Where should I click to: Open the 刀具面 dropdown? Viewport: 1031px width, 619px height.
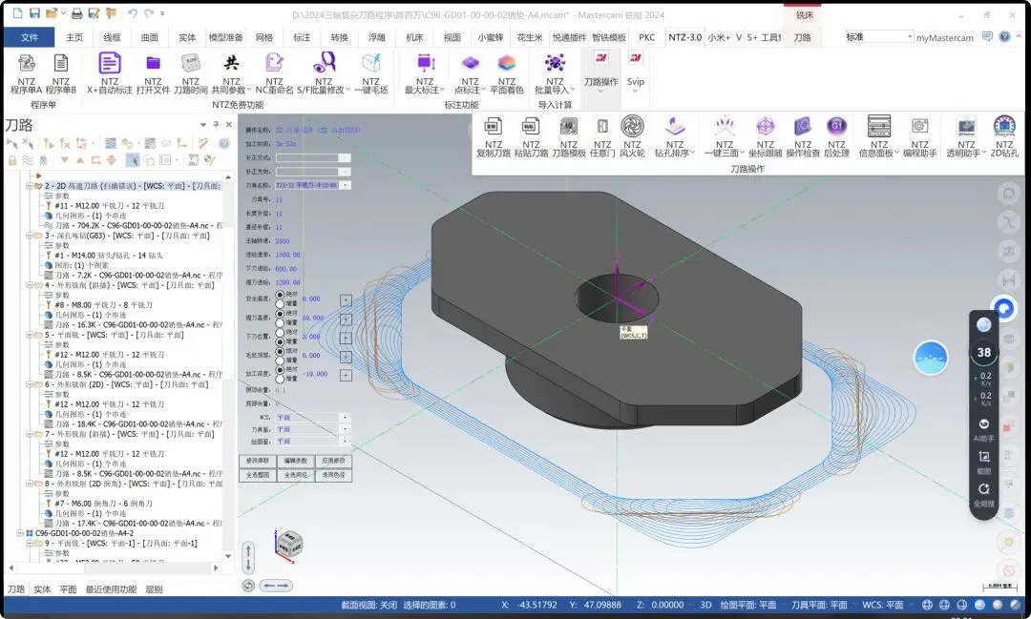pos(345,429)
